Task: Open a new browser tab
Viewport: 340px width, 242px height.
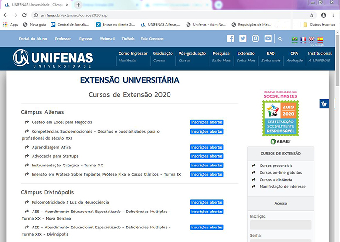Action: click(78, 5)
